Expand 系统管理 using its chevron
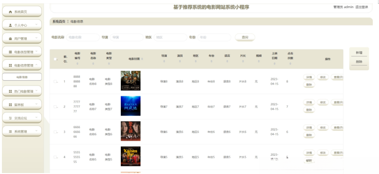The width and height of the screenshot is (379, 174). click(x=36, y=131)
